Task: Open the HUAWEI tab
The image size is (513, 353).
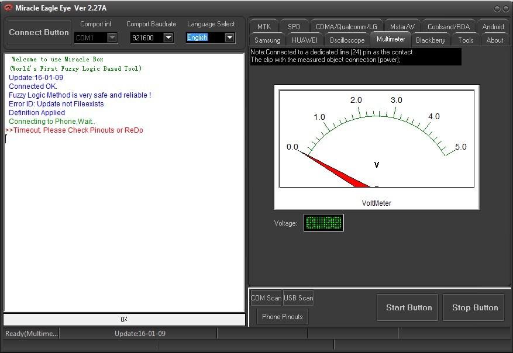Action: tap(305, 40)
